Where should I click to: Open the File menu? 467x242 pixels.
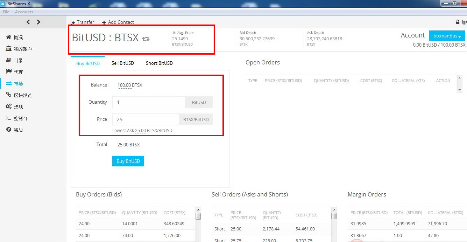[x=6, y=12]
